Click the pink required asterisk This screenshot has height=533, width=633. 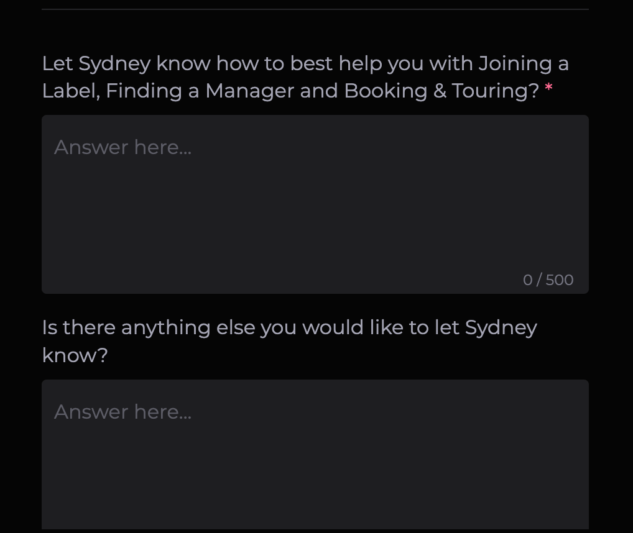[x=548, y=90]
